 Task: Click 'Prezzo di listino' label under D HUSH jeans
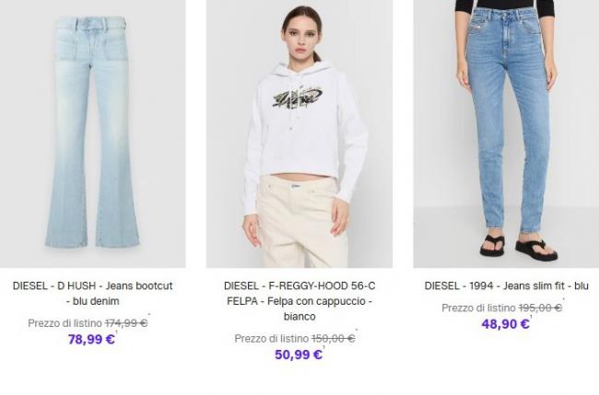65,323
